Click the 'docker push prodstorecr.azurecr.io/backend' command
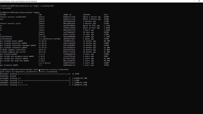The image size is (203, 114). [48, 70]
